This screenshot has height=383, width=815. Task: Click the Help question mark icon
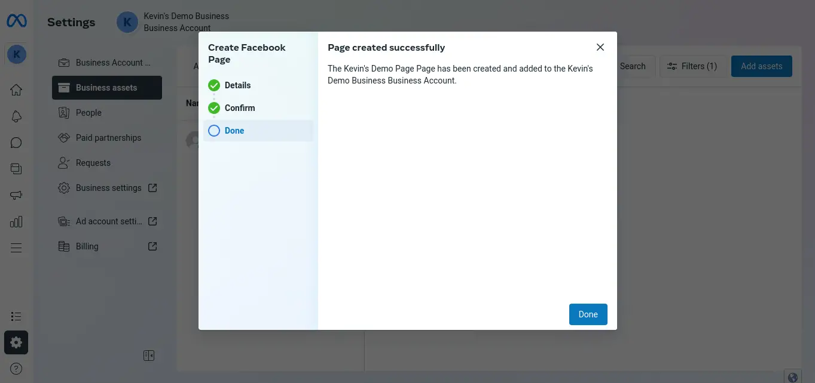[16, 369]
